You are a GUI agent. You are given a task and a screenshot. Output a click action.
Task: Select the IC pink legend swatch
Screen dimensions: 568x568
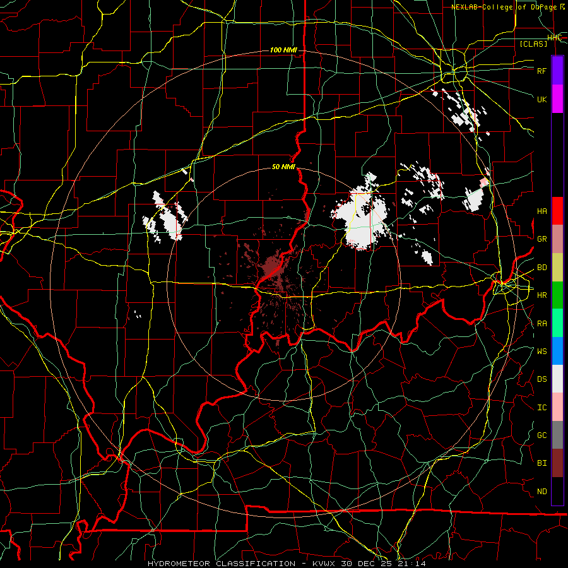(557, 407)
